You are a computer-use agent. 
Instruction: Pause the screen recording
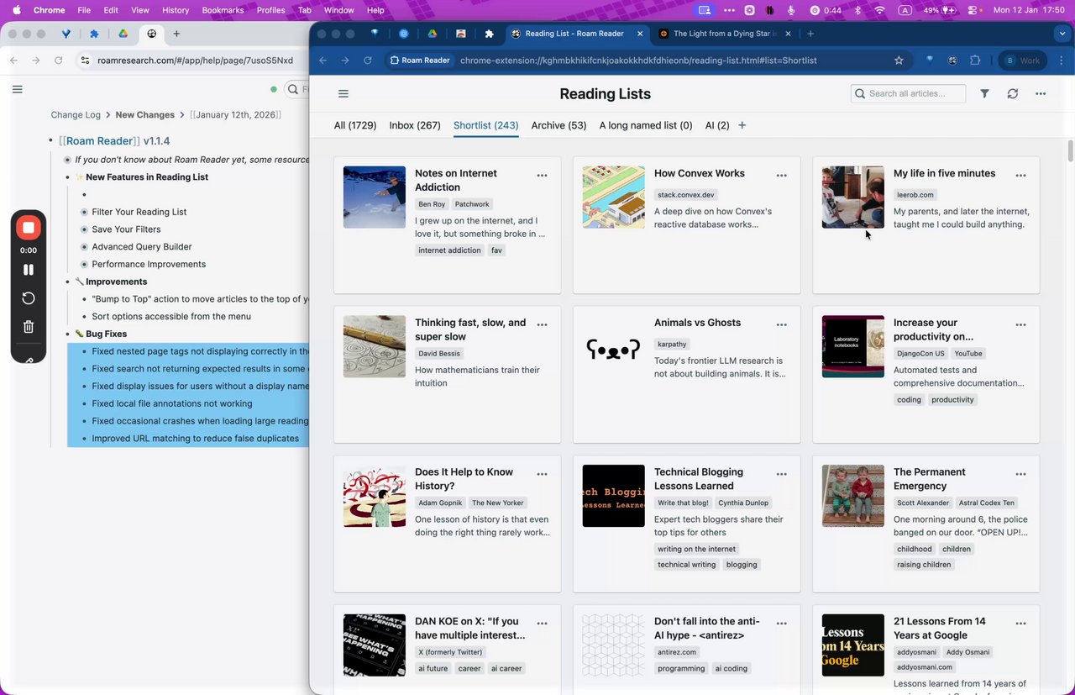point(29,270)
